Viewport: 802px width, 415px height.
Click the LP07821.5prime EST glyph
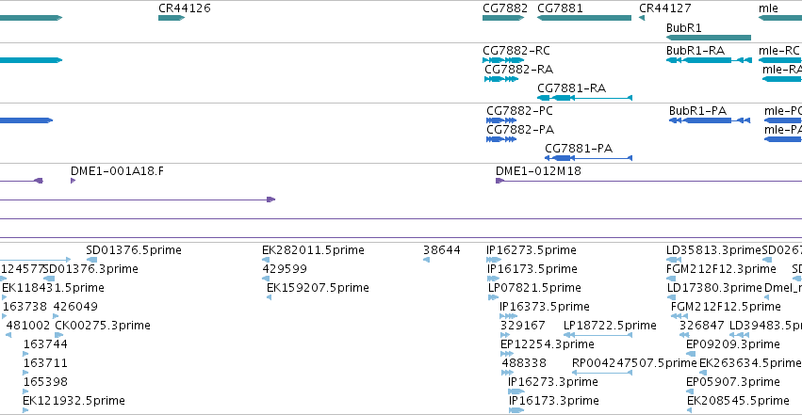pos(493,297)
